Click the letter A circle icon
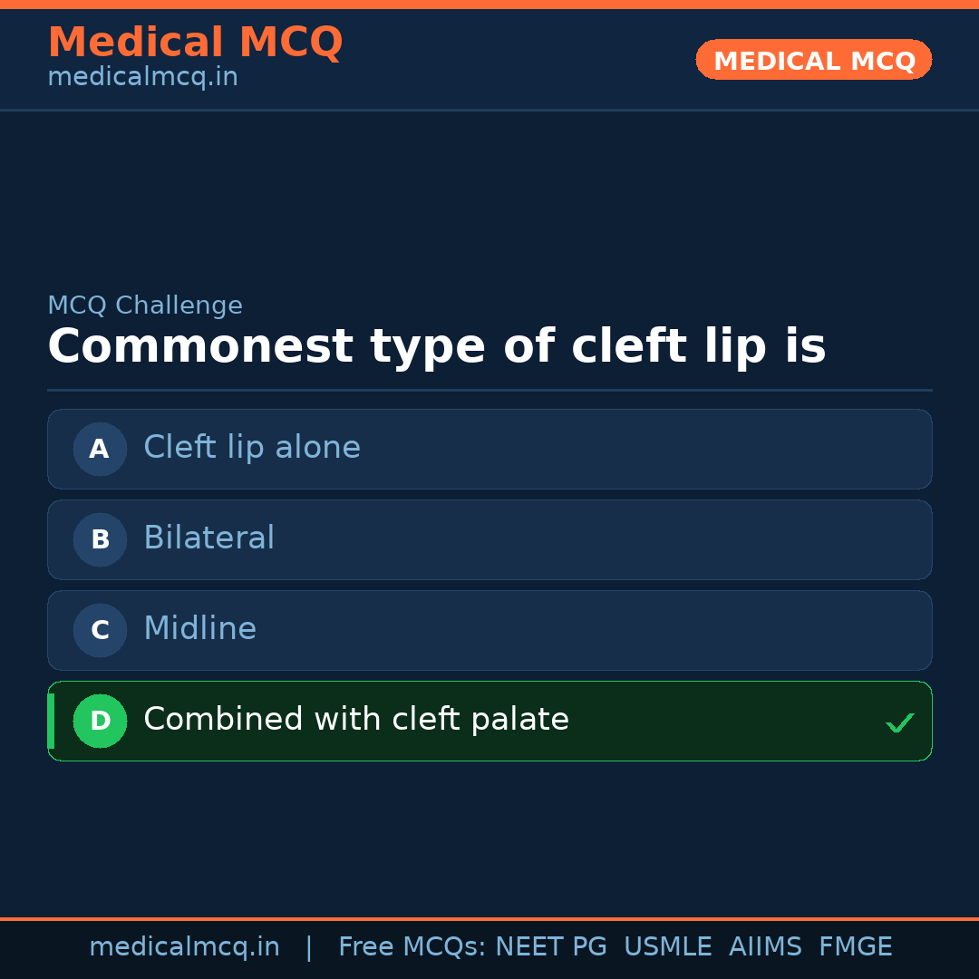Screen dimensions: 979x979 tap(100, 449)
